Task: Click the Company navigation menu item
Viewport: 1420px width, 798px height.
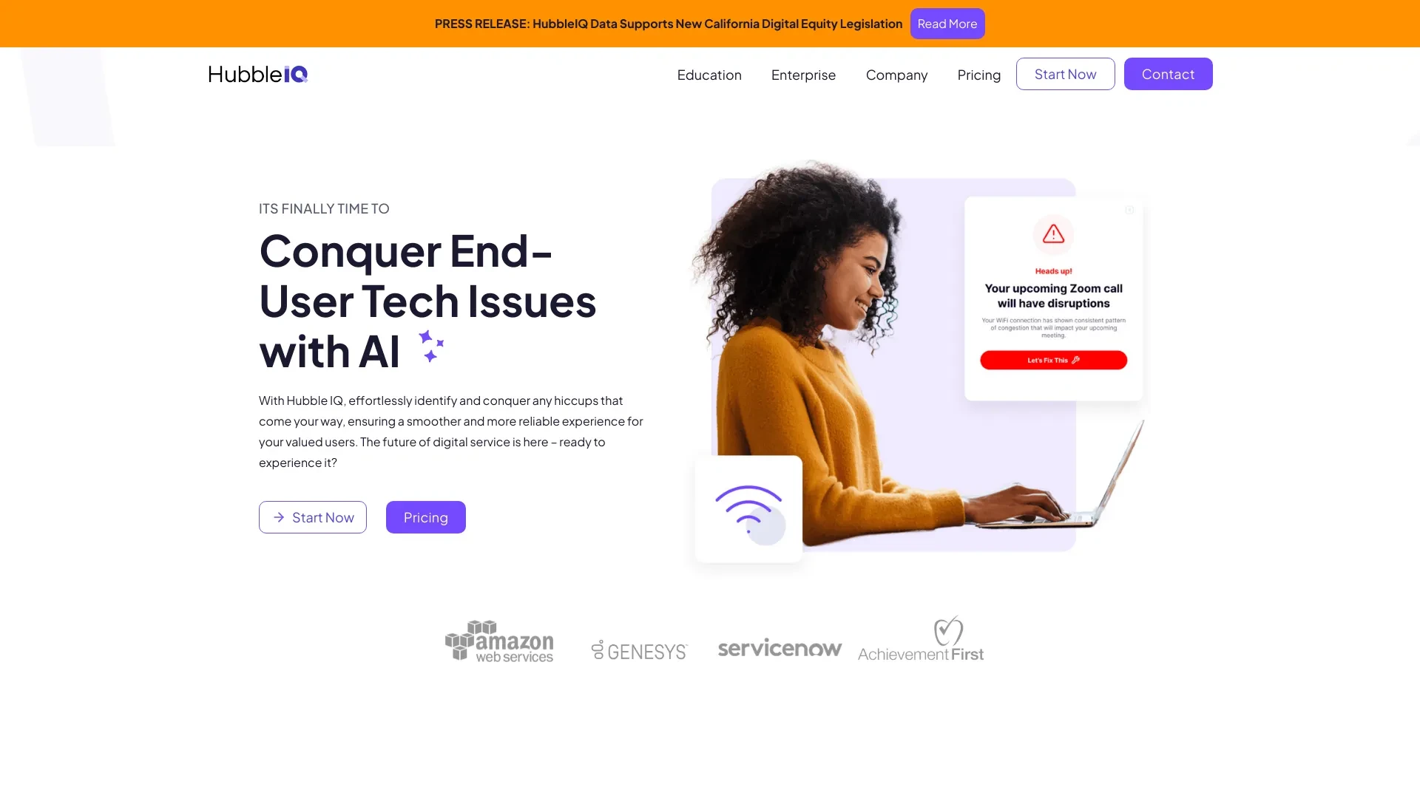Action: [x=896, y=74]
